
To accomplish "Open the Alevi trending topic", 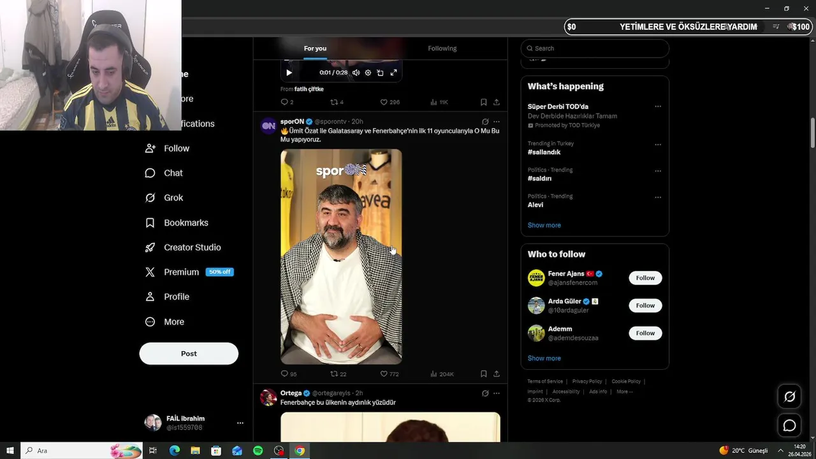I will [535, 205].
